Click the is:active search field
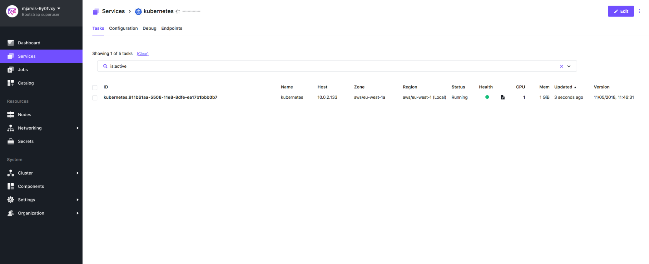This screenshot has width=649, height=264. pyautogui.click(x=325, y=66)
